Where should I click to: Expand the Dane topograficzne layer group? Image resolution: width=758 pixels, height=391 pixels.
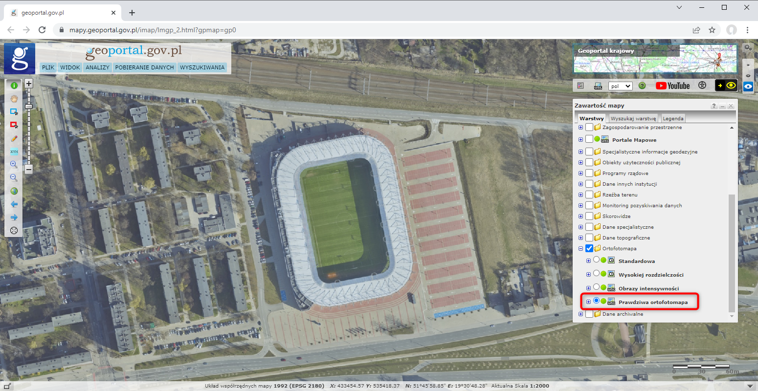[580, 238]
